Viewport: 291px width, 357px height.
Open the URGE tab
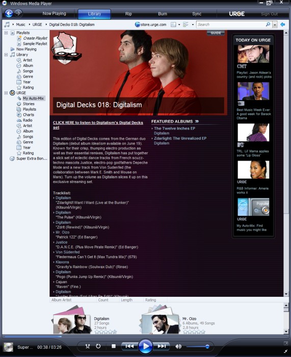236,14
